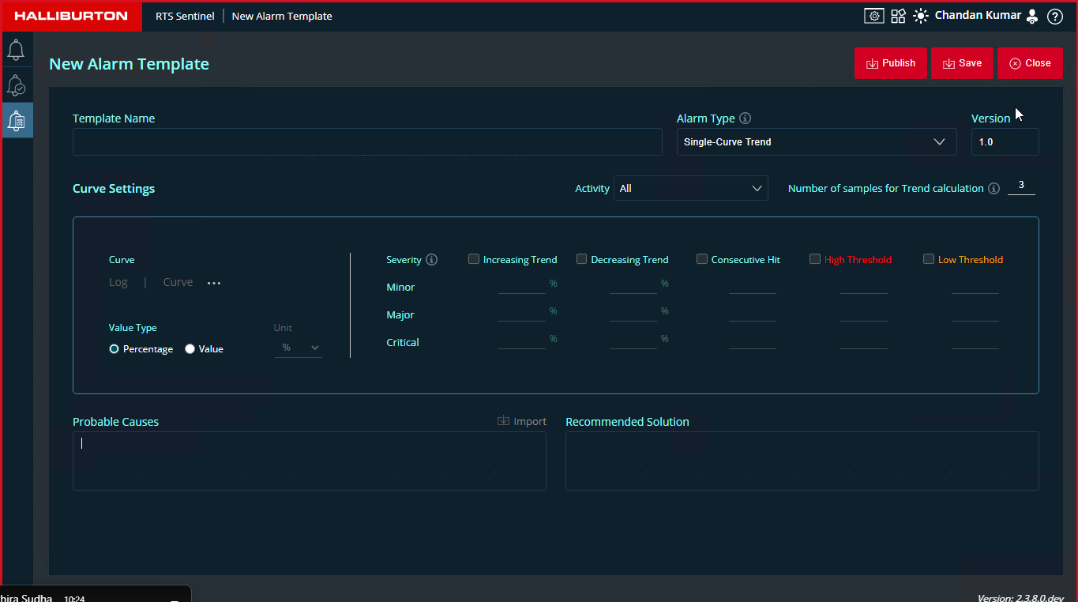This screenshot has width=1078, height=602.
Task: Click the bell alarms icon in sidebar
Action: [x=16, y=50]
